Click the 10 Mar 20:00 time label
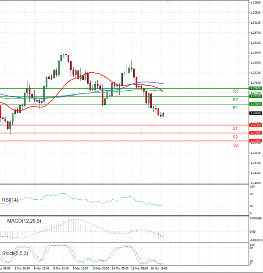 [100, 268]
